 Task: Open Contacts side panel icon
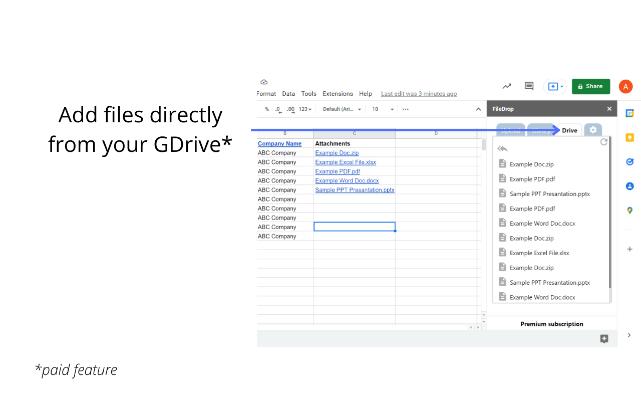coord(630,186)
